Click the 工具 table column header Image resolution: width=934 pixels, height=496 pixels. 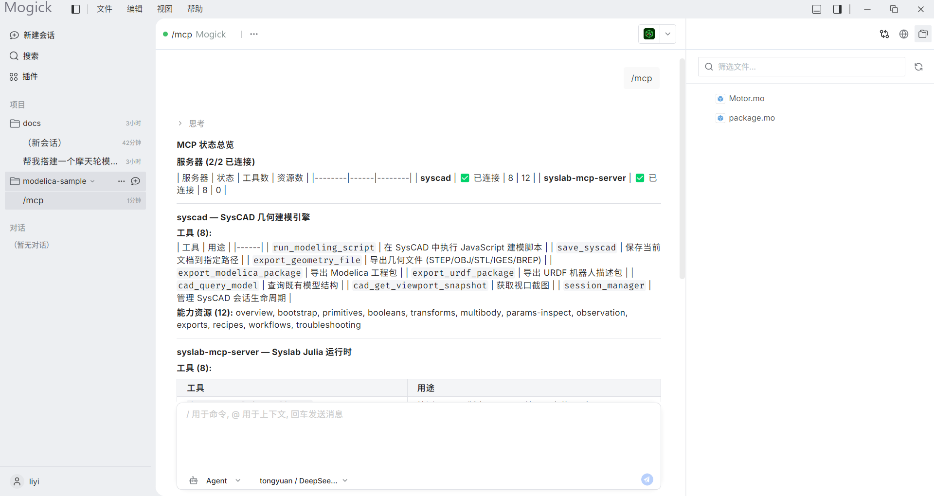point(292,388)
